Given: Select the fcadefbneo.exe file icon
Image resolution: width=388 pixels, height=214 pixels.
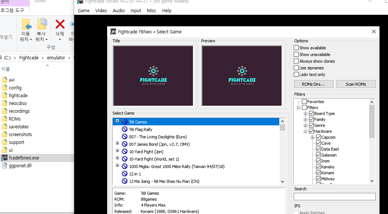Looking at the screenshot, I should click(4, 158).
